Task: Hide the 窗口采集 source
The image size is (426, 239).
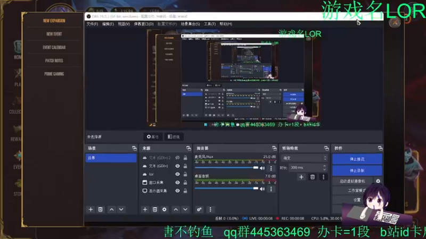Action: (177, 183)
